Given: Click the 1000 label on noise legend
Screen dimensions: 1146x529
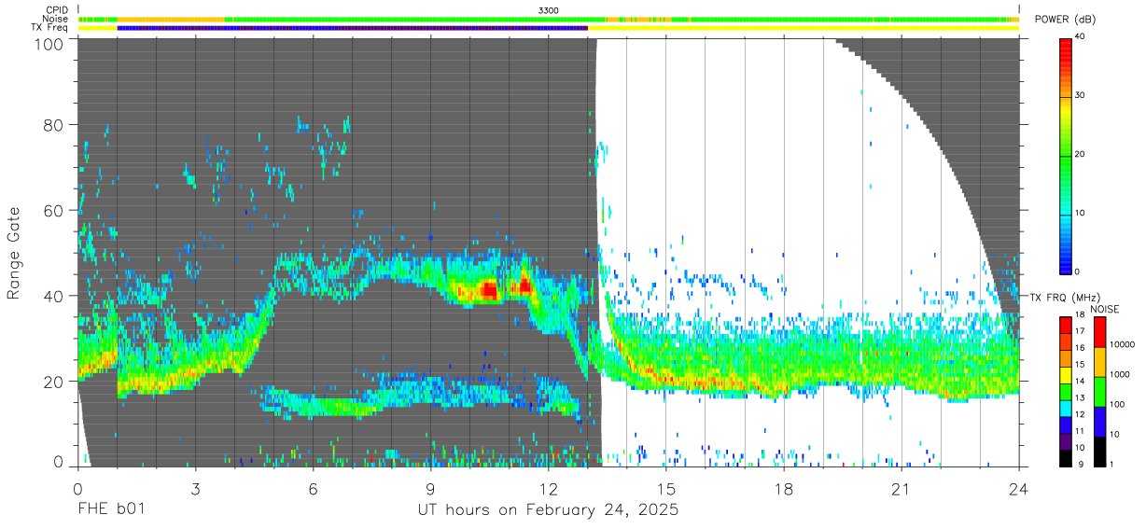Looking at the screenshot, I should pos(1120,374).
